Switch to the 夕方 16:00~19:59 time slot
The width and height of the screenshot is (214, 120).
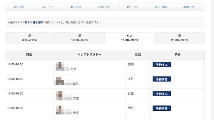coord(130,38)
